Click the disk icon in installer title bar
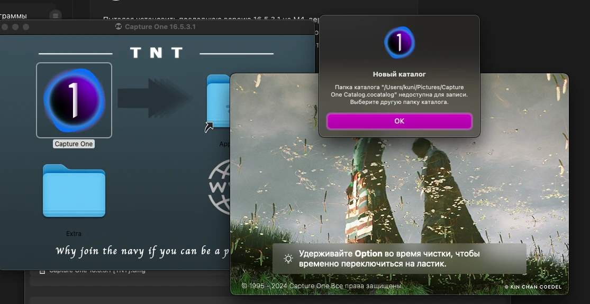This screenshot has width=590, height=304. [x=119, y=26]
